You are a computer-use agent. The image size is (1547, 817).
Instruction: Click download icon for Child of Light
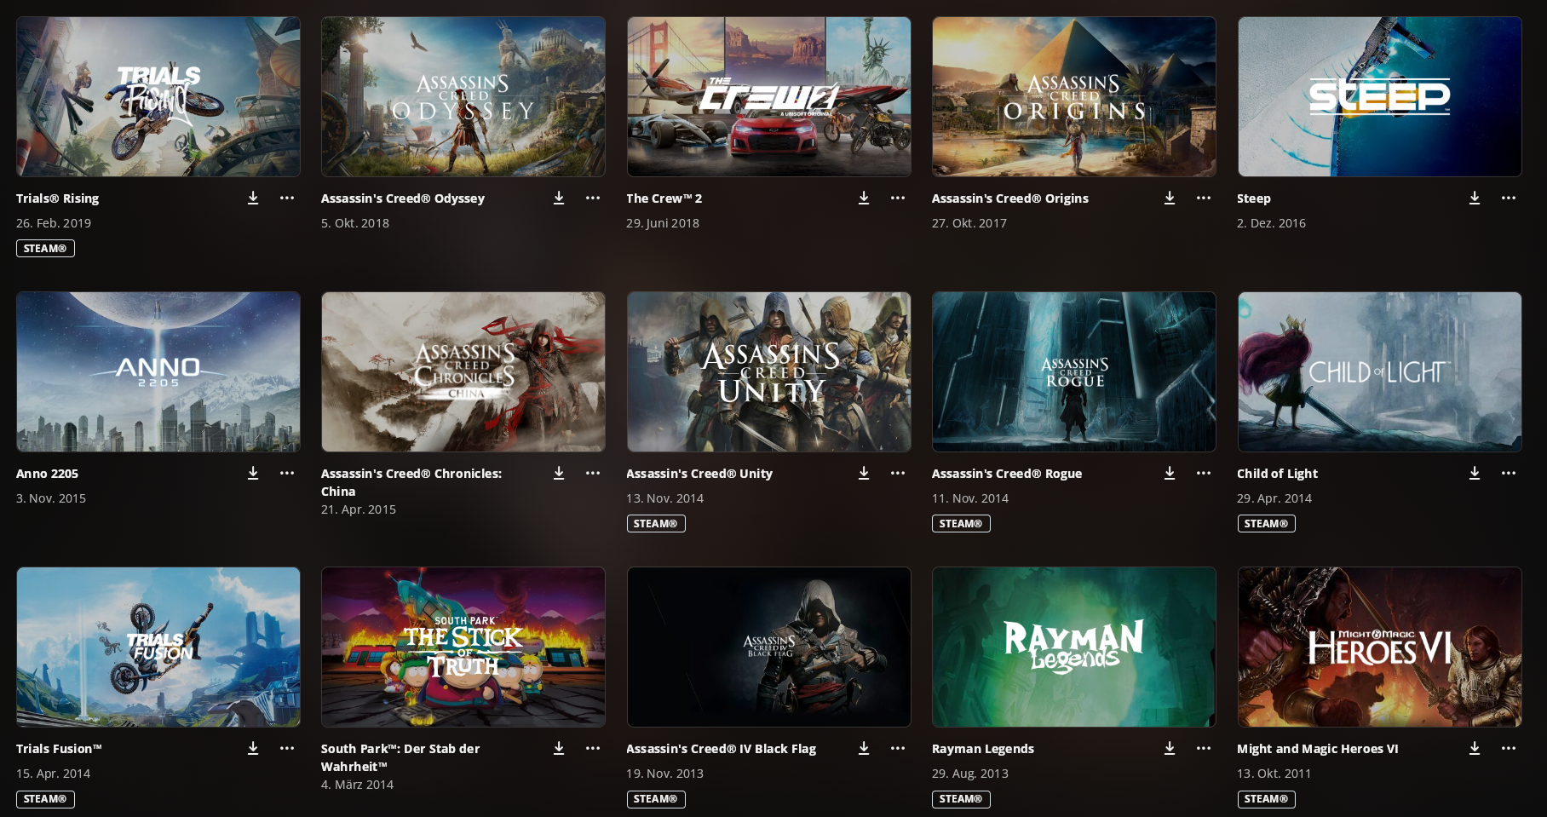tap(1475, 473)
